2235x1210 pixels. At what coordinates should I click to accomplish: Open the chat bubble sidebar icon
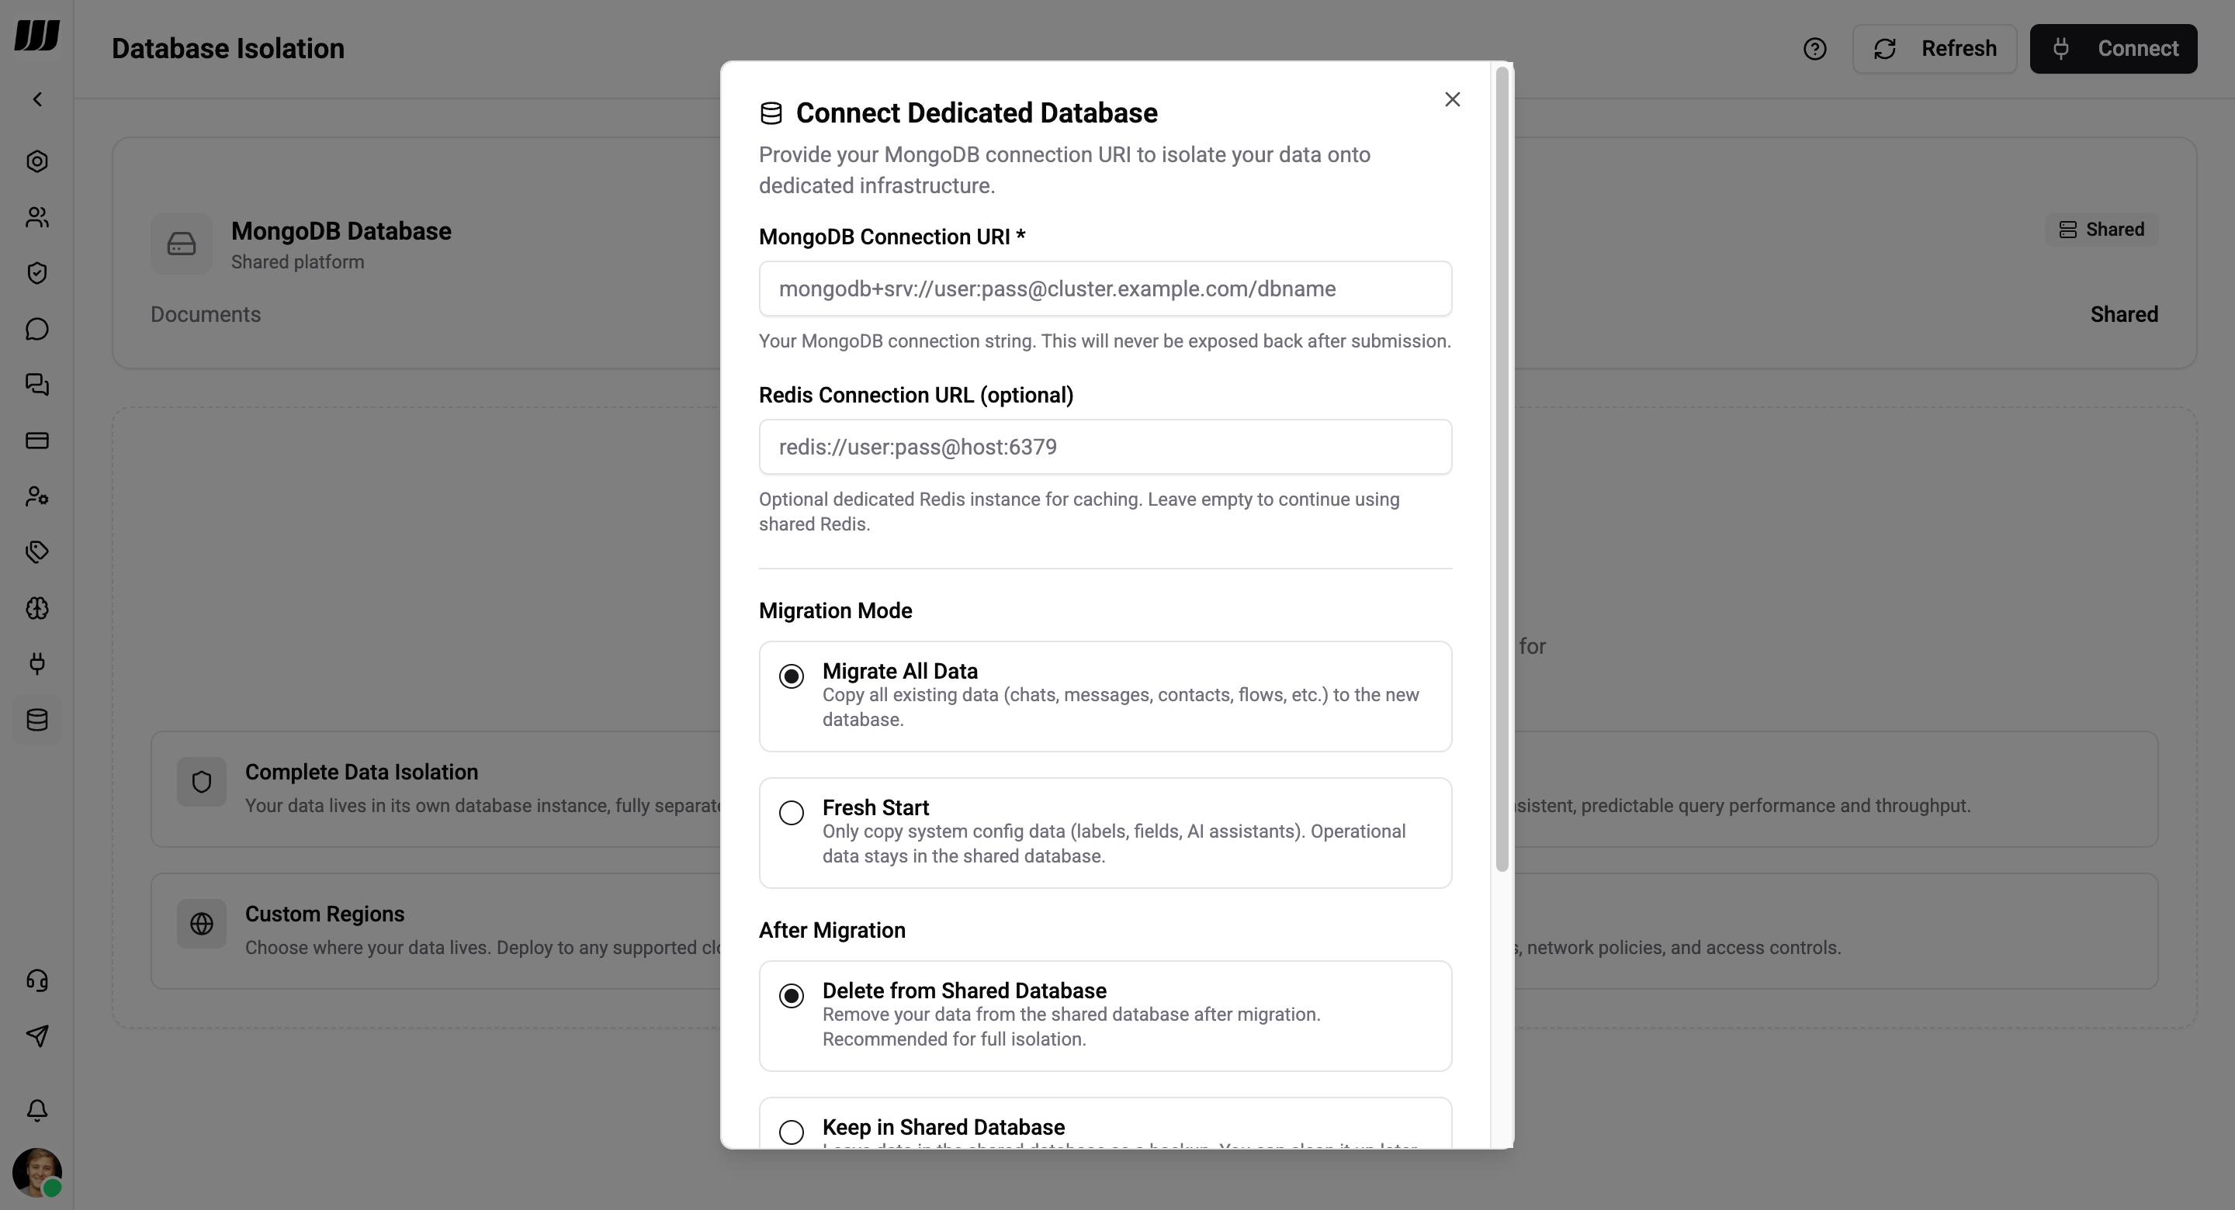click(x=37, y=329)
